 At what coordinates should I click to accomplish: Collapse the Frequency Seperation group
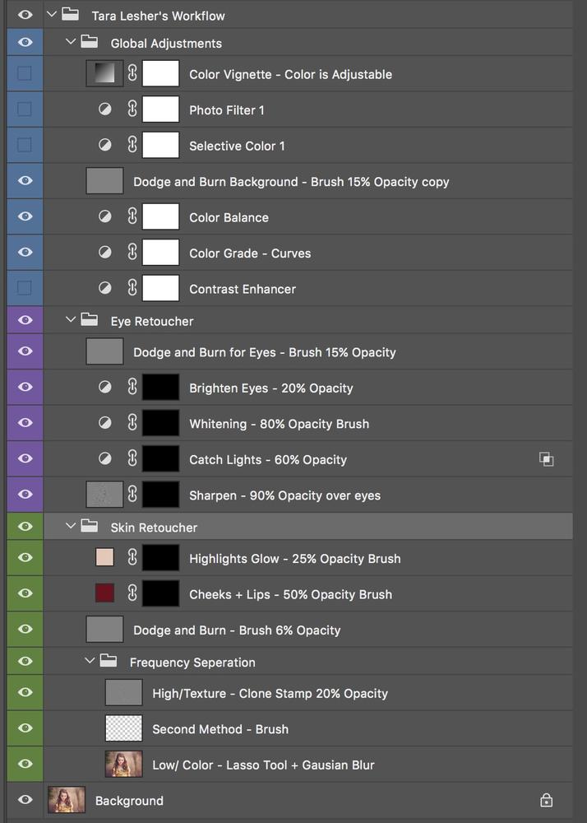click(90, 661)
